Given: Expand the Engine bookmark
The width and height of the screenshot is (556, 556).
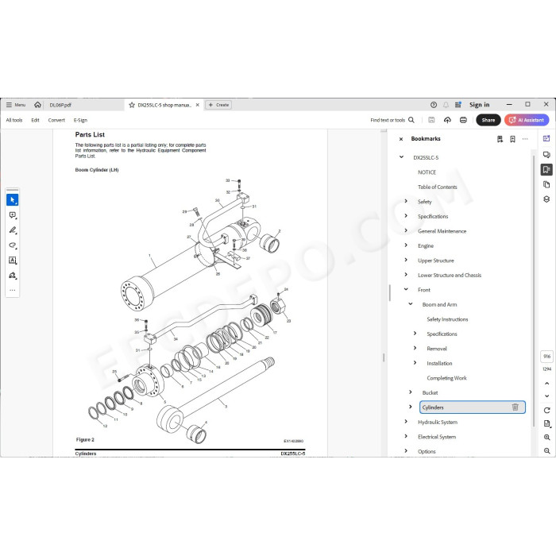Looking at the screenshot, I should pyautogui.click(x=406, y=245).
